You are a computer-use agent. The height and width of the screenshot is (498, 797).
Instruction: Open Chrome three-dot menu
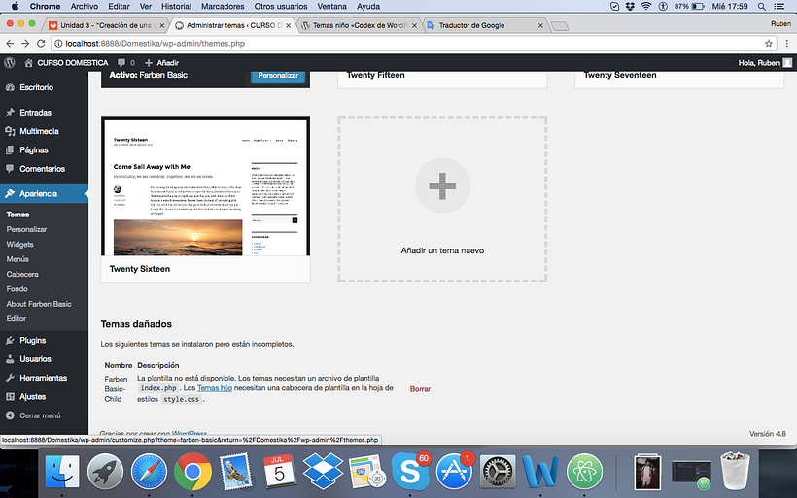[787, 44]
